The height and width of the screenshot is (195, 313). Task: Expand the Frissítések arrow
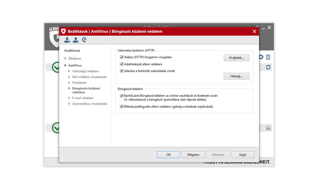[69, 83]
